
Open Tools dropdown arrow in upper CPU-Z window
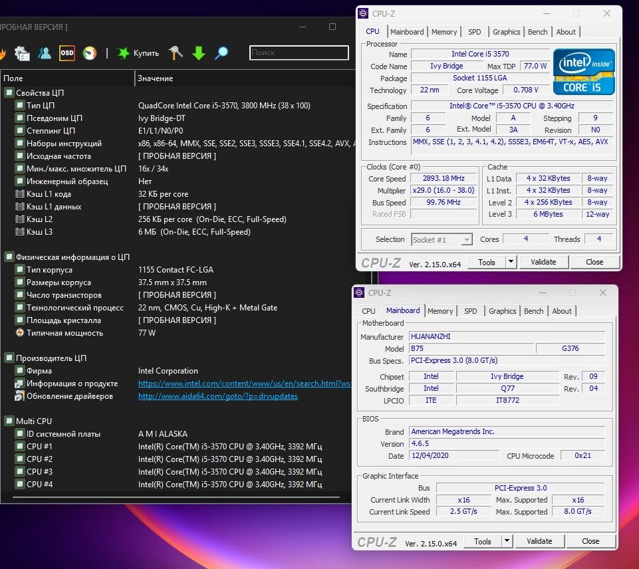[x=511, y=263]
